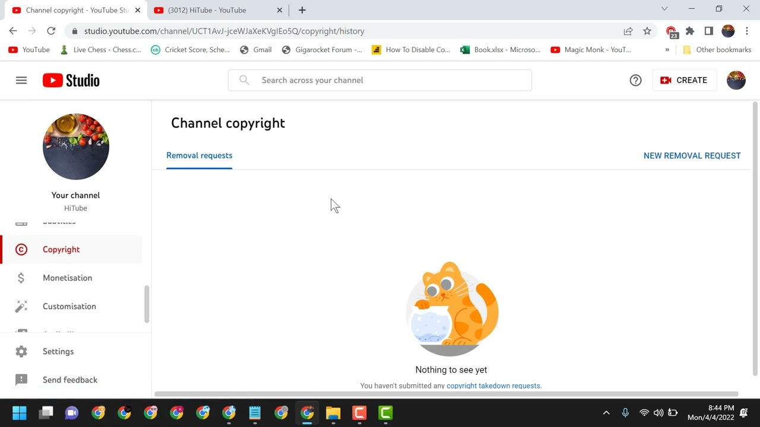Click the browser Forward arrow
Screen dimensions: 760x427
[x=32, y=31]
